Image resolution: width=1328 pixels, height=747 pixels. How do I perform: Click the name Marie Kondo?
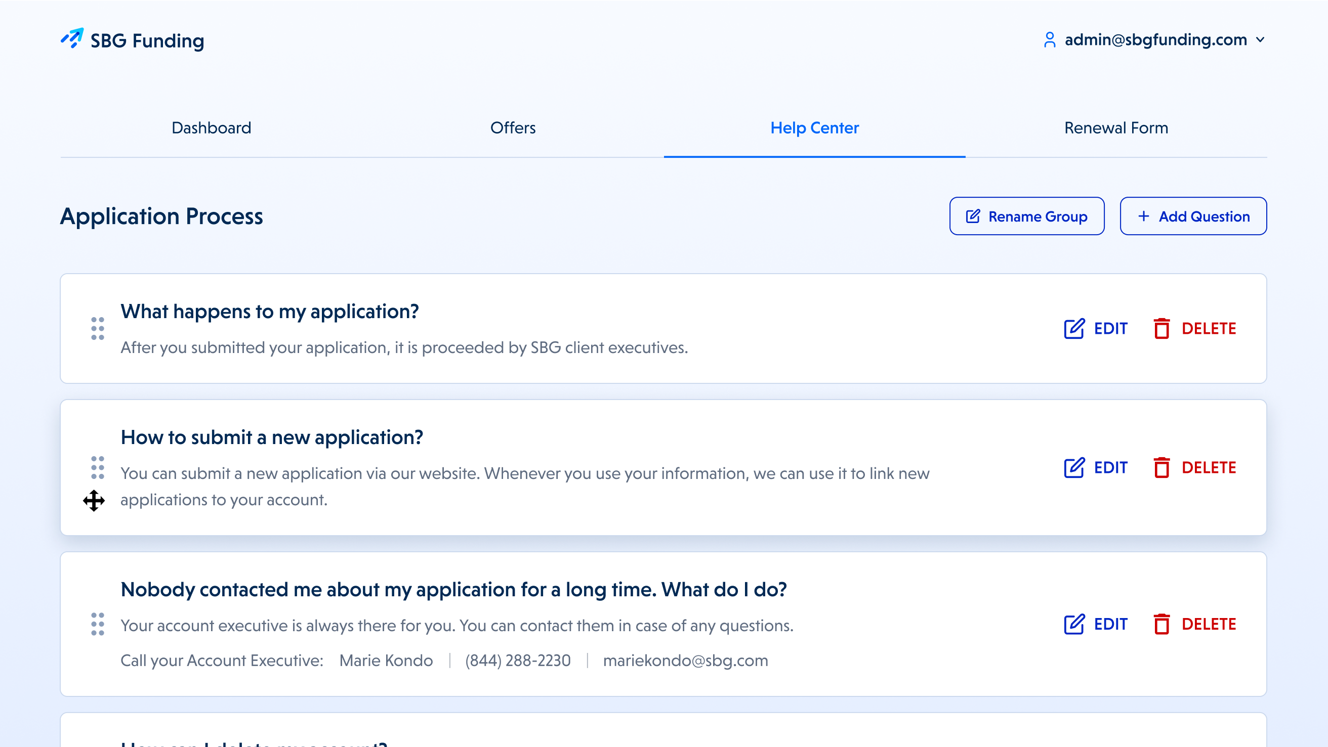pyautogui.click(x=386, y=661)
